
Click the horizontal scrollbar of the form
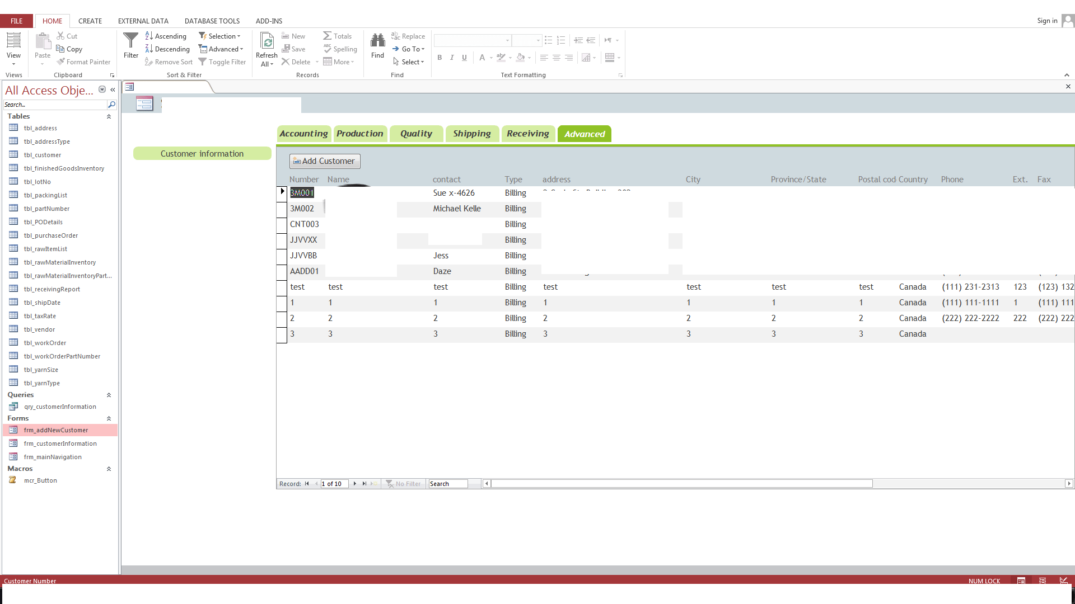point(681,484)
